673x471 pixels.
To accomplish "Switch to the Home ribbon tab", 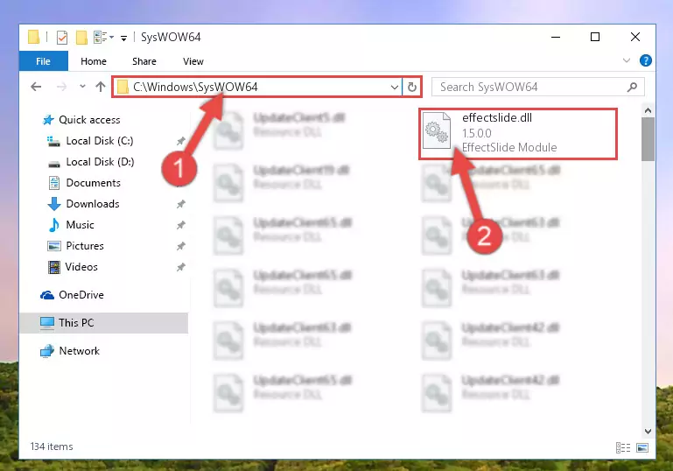I will (x=94, y=61).
